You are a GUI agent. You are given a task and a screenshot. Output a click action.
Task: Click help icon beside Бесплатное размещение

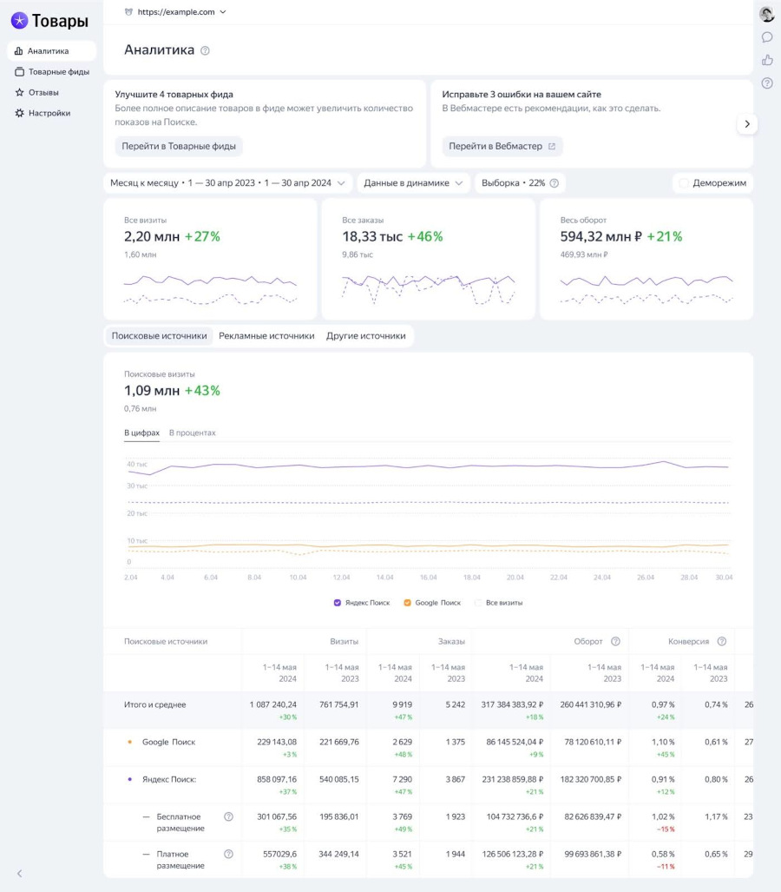228,816
